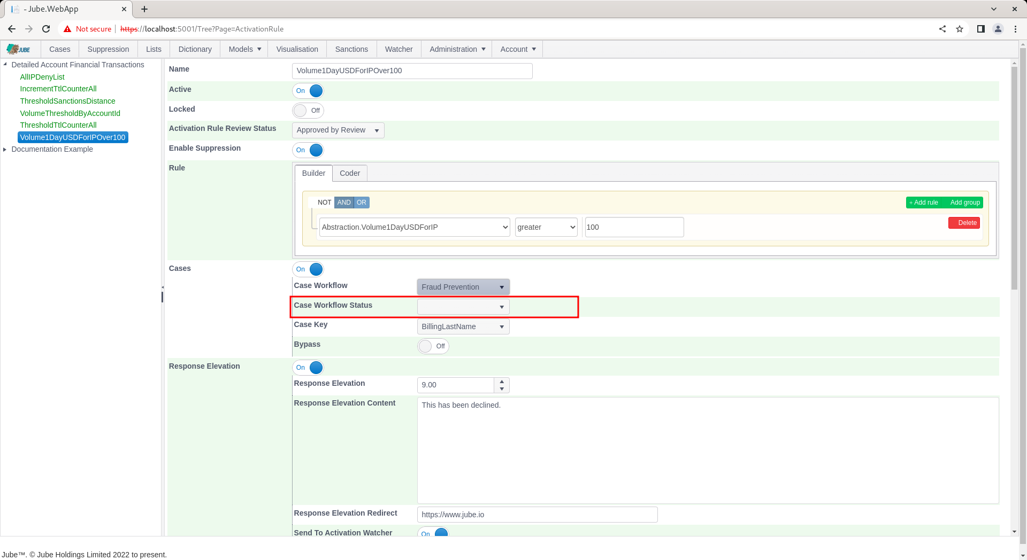This screenshot has height=560, width=1027.
Task: Open the Administration menu
Action: 457,49
